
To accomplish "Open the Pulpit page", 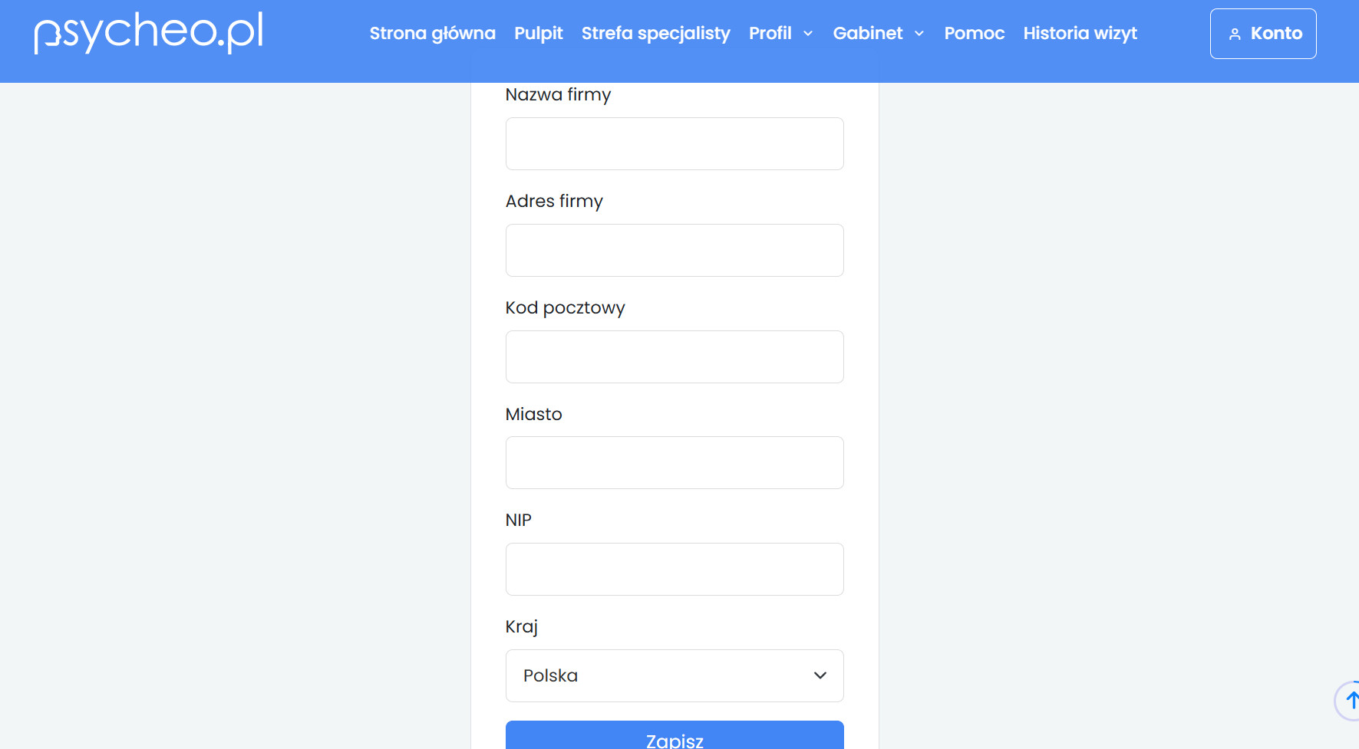I will pos(538,34).
